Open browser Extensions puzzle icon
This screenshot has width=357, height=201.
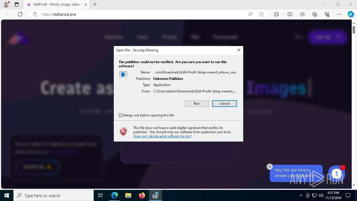point(276,14)
